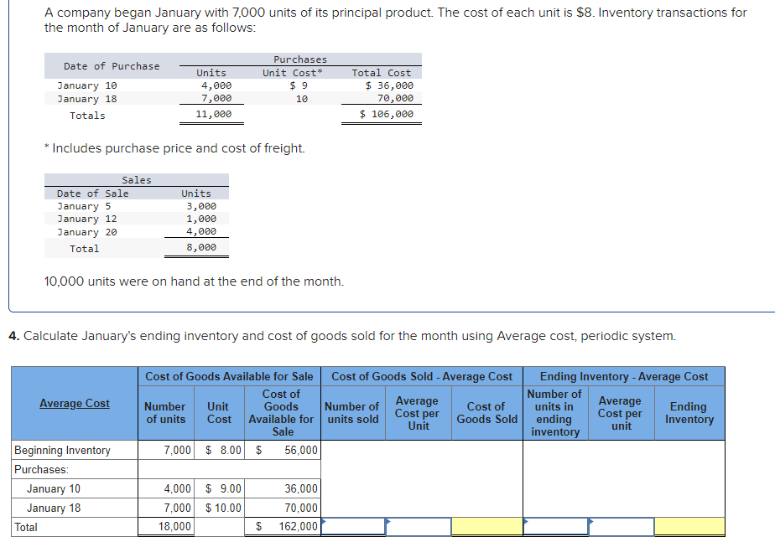Click the 70,000 cost in January 18 row of bottom table
This screenshot has height=542, width=775.
(301, 508)
